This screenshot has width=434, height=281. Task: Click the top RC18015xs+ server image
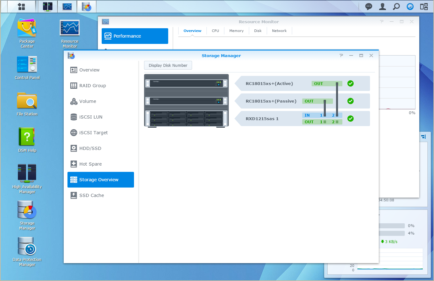click(186, 83)
